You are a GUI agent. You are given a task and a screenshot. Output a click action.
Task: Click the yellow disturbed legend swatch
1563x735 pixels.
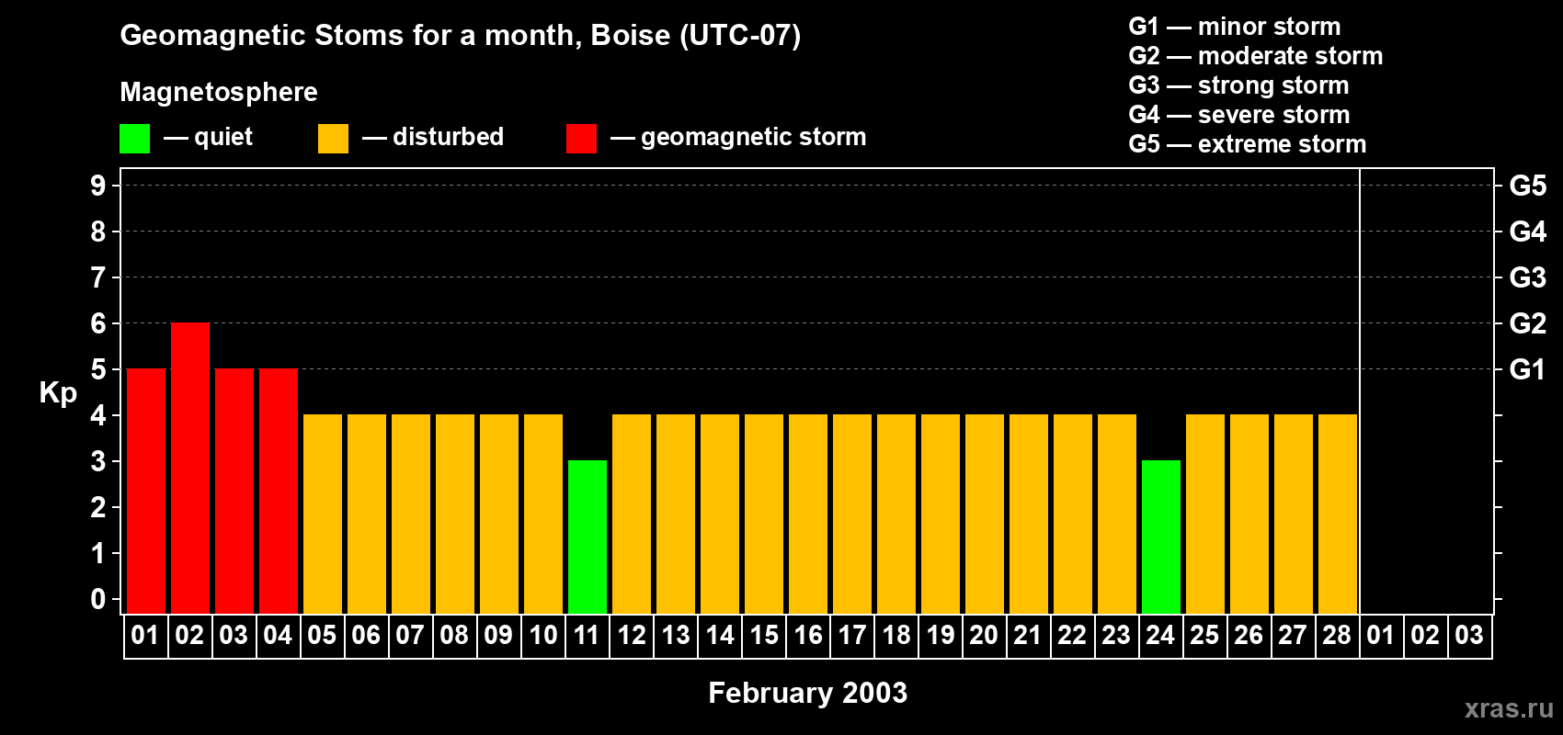[333, 139]
